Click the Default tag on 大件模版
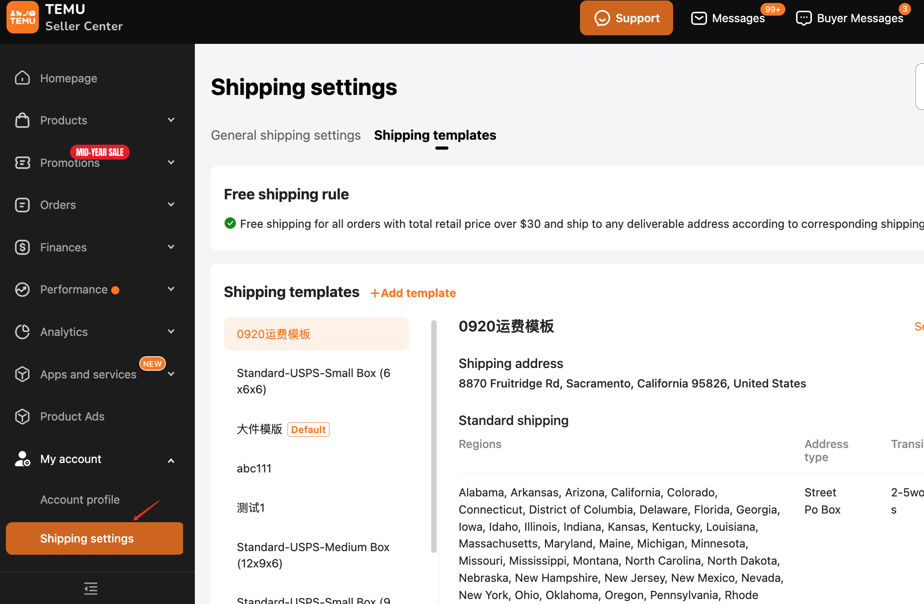 coord(308,429)
